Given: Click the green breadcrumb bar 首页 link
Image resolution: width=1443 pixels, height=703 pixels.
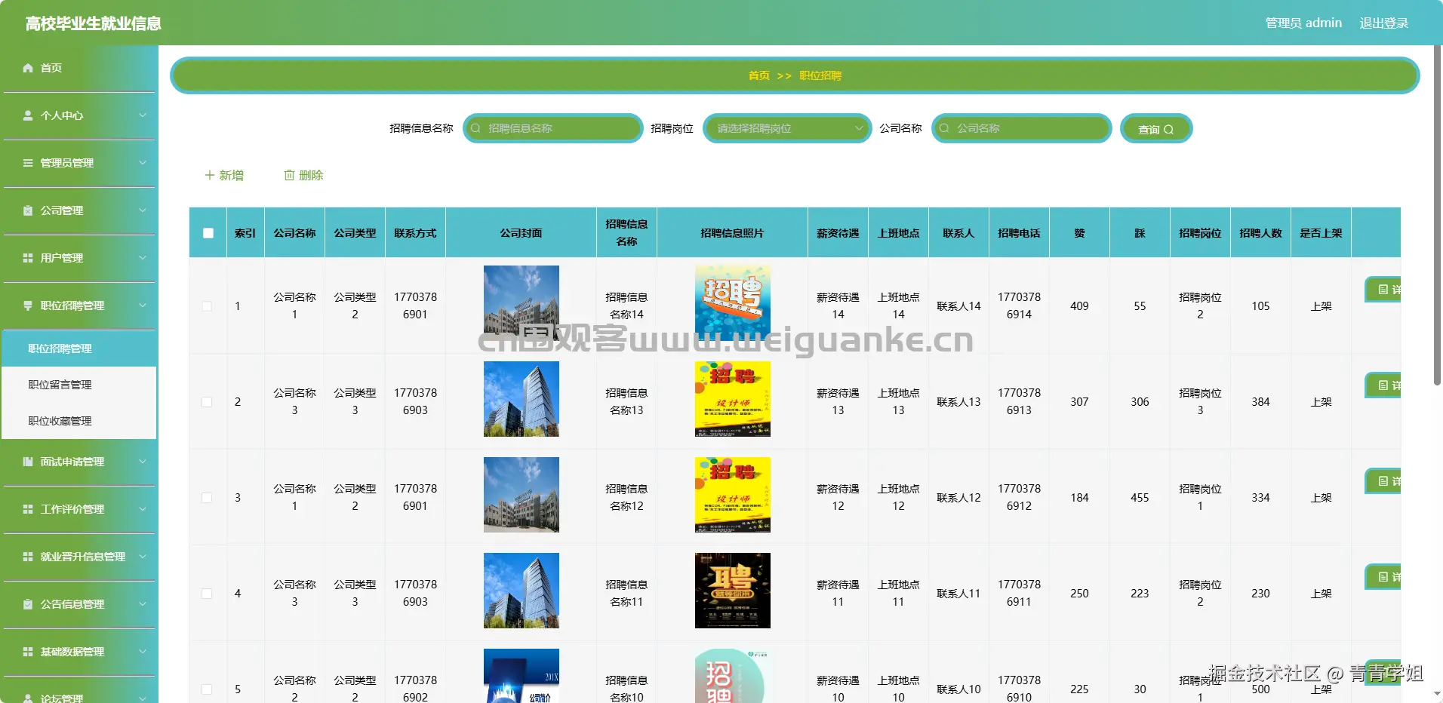Looking at the screenshot, I should pyautogui.click(x=758, y=75).
